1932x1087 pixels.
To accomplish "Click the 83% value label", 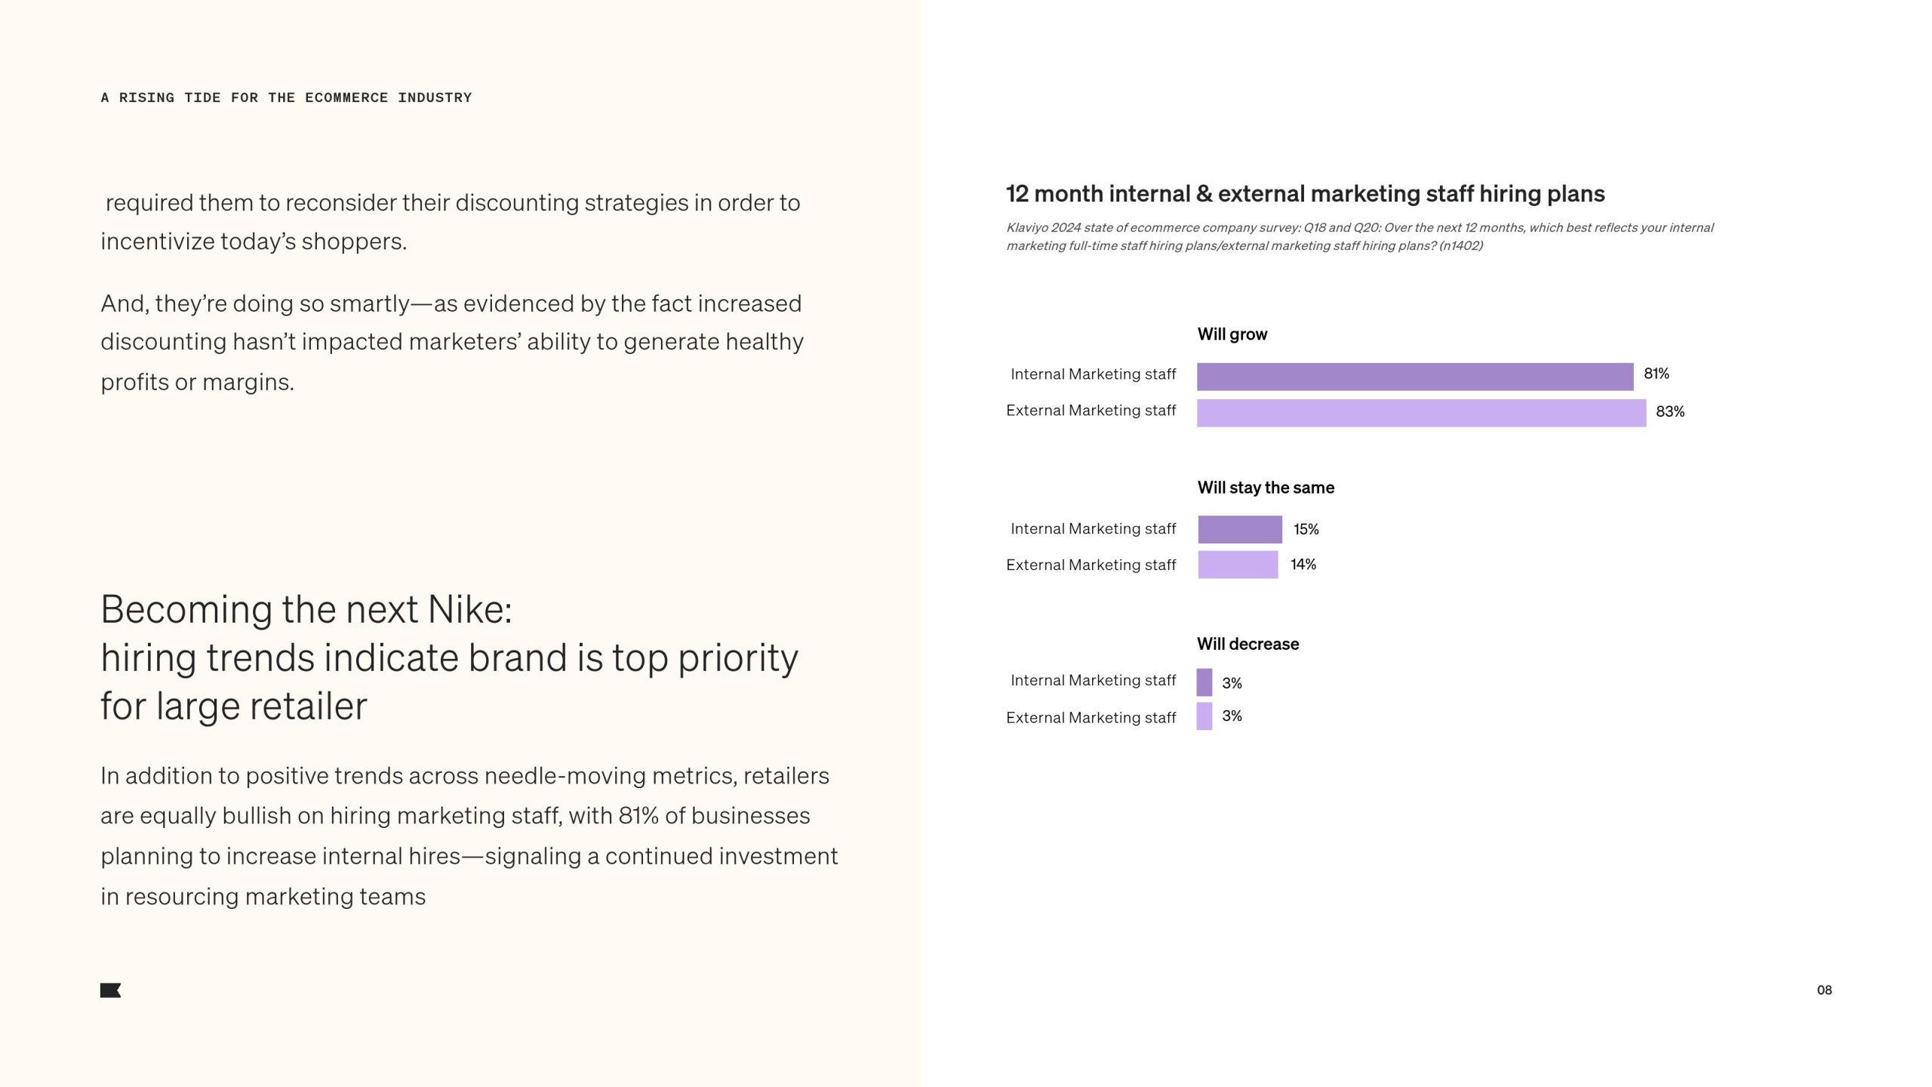I will point(1669,411).
